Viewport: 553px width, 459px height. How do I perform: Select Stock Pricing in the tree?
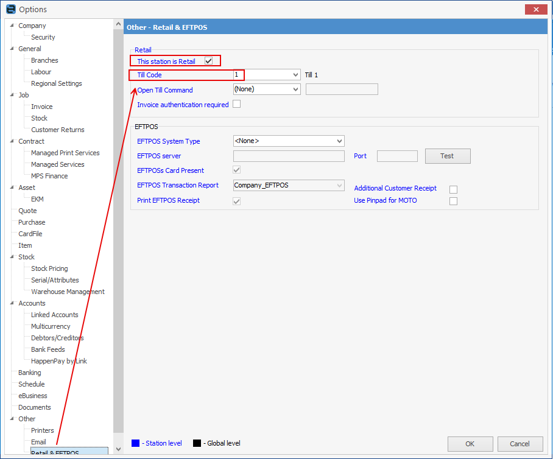pyautogui.click(x=49, y=268)
